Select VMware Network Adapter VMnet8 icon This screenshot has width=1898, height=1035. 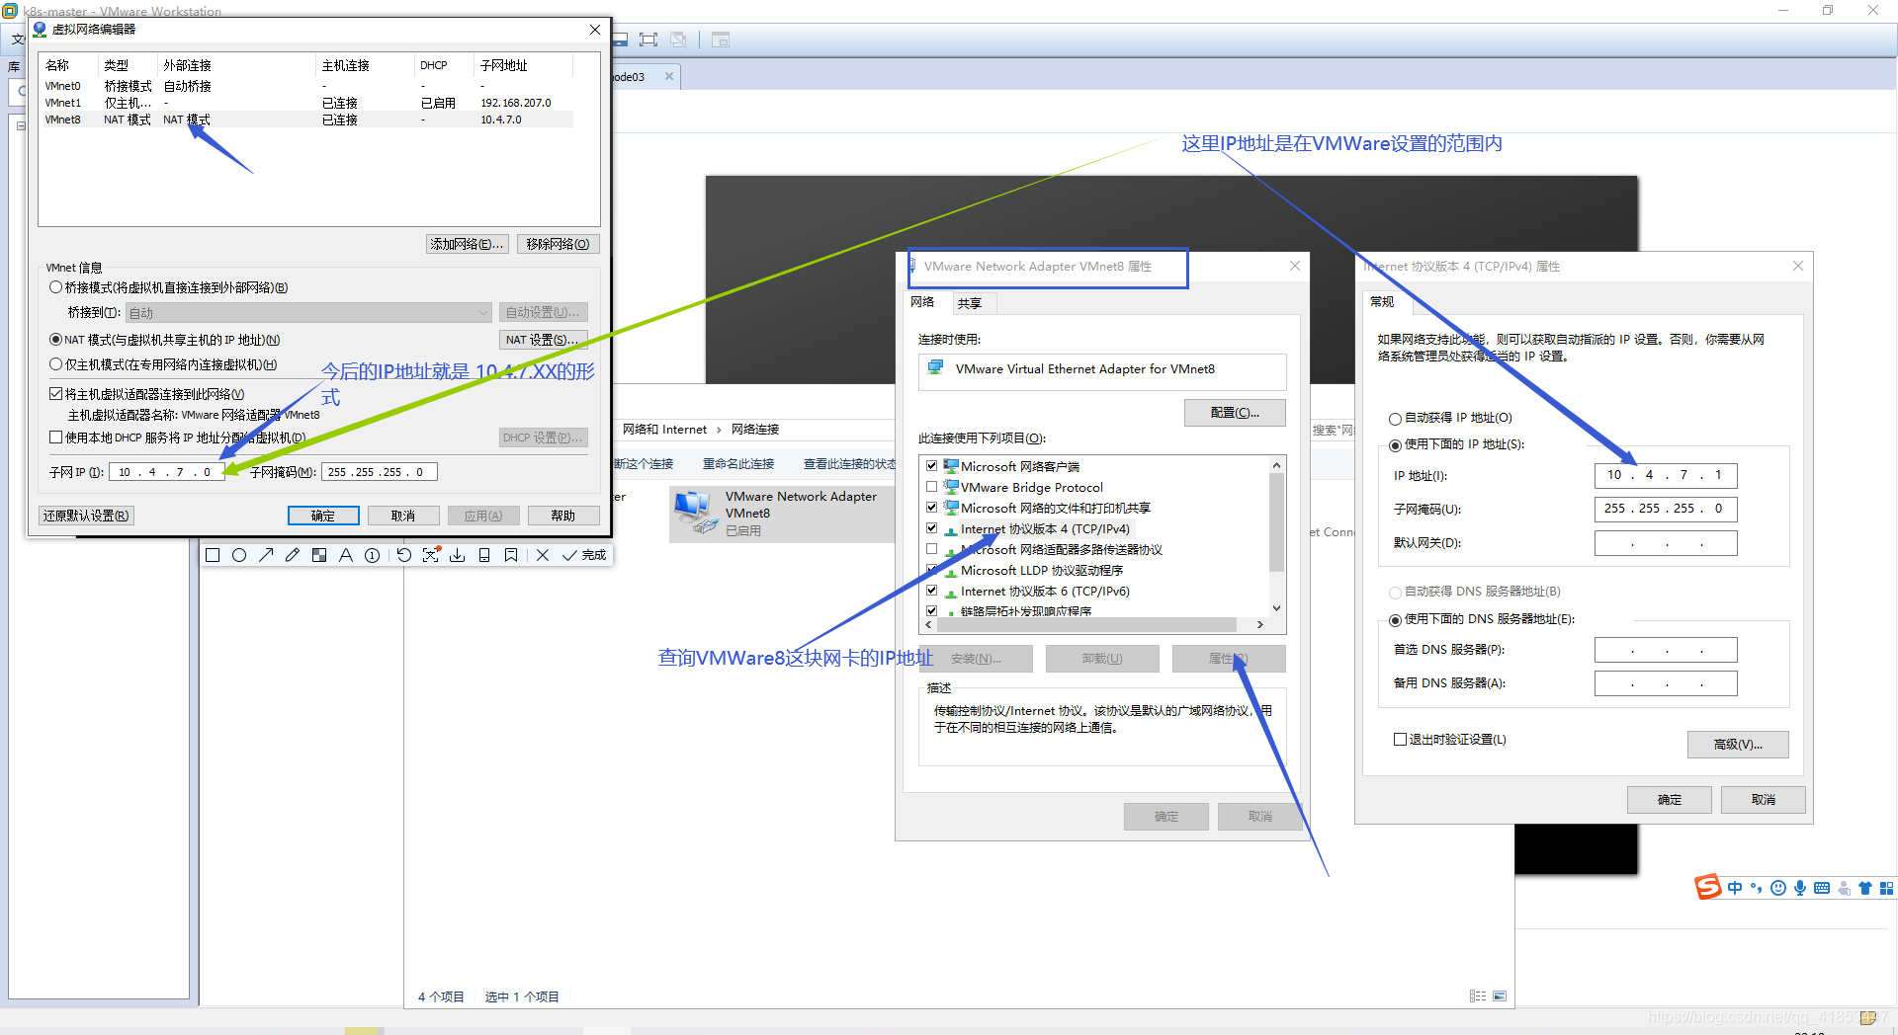tap(695, 512)
